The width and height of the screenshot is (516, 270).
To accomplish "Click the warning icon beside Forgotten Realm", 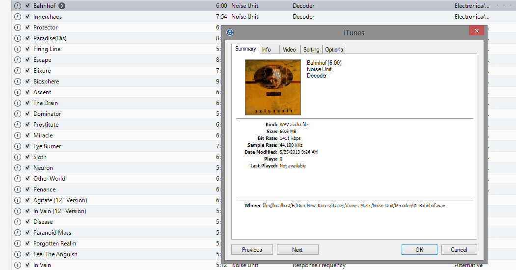I will pyautogui.click(x=18, y=243).
